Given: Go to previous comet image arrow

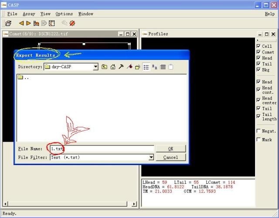Looking at the screenshot, I should click(21, 23).
